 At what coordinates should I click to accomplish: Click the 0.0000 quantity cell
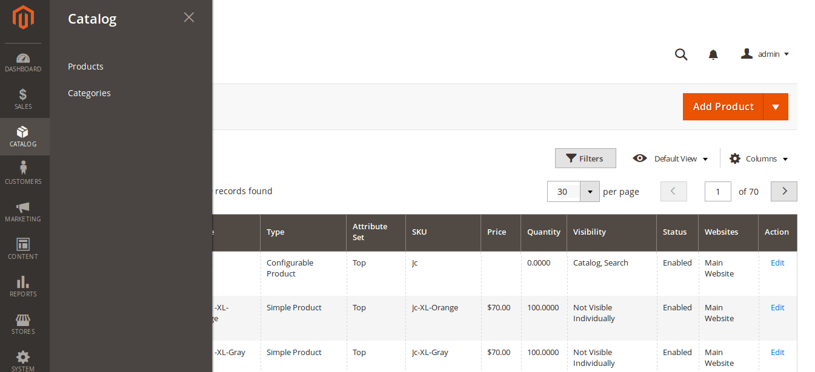[x=544, y=273]
